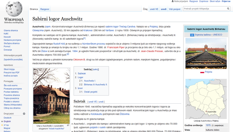Click the search magnifier icon

coord(228,8)
